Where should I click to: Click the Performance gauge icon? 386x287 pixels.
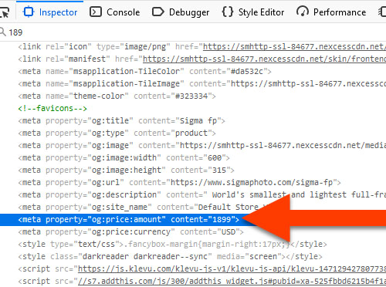pos(303,12)
